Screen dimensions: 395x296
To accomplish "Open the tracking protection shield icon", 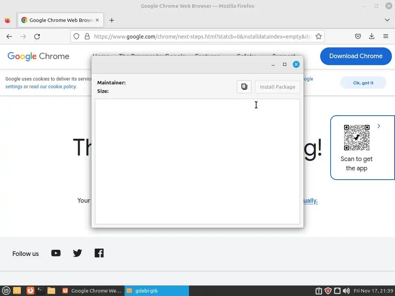I will click(76, 37).
